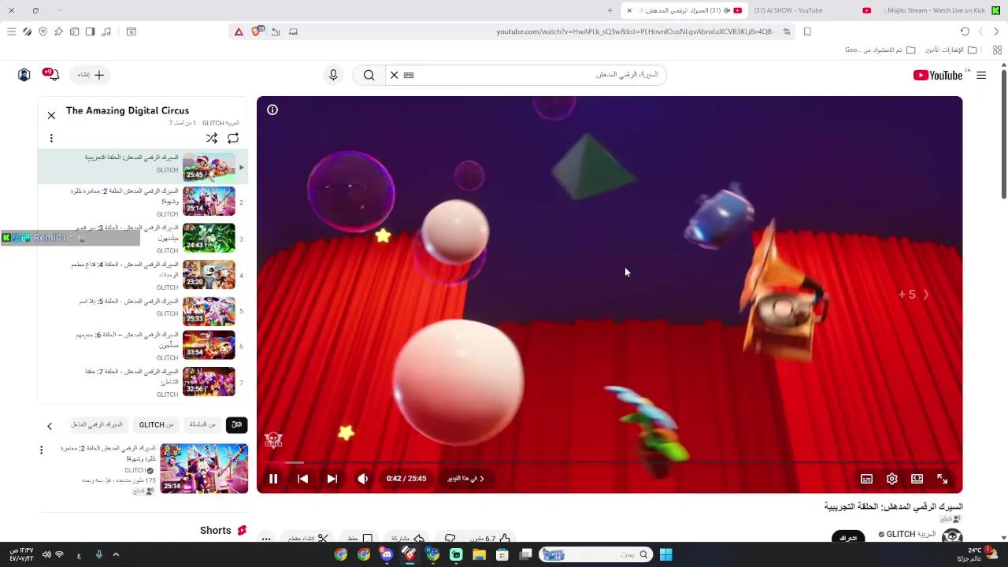
Task: Open more actions ellipsis under video
Action: coord(266,539)
